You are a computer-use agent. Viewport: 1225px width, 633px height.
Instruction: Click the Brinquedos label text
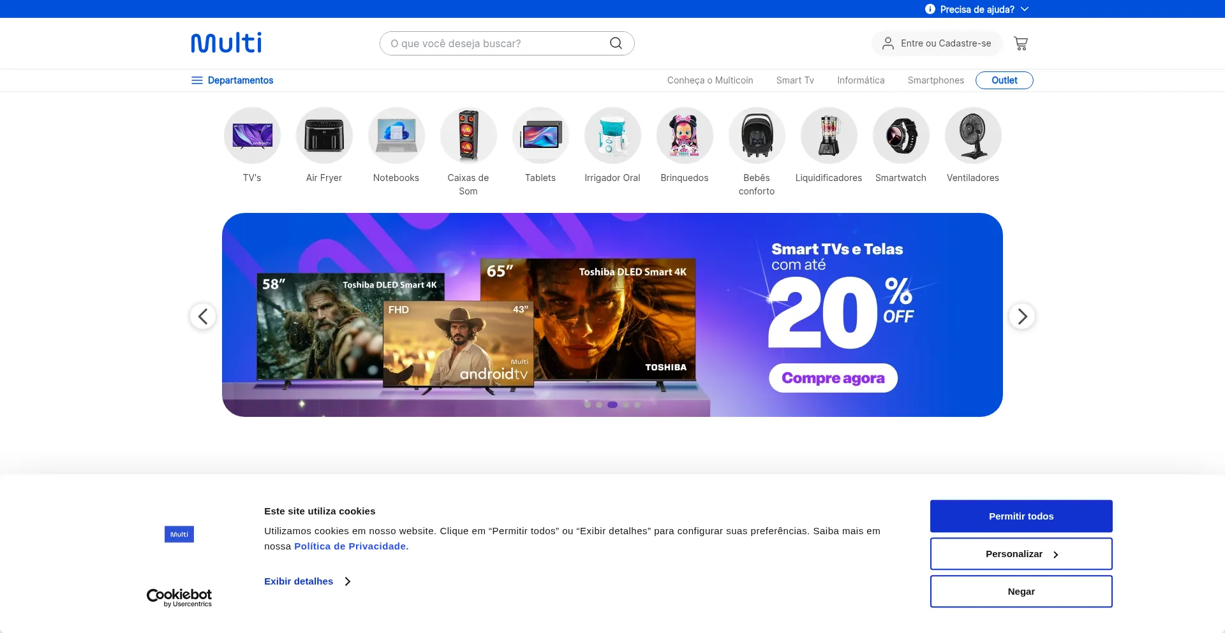[x=685, y=178]
